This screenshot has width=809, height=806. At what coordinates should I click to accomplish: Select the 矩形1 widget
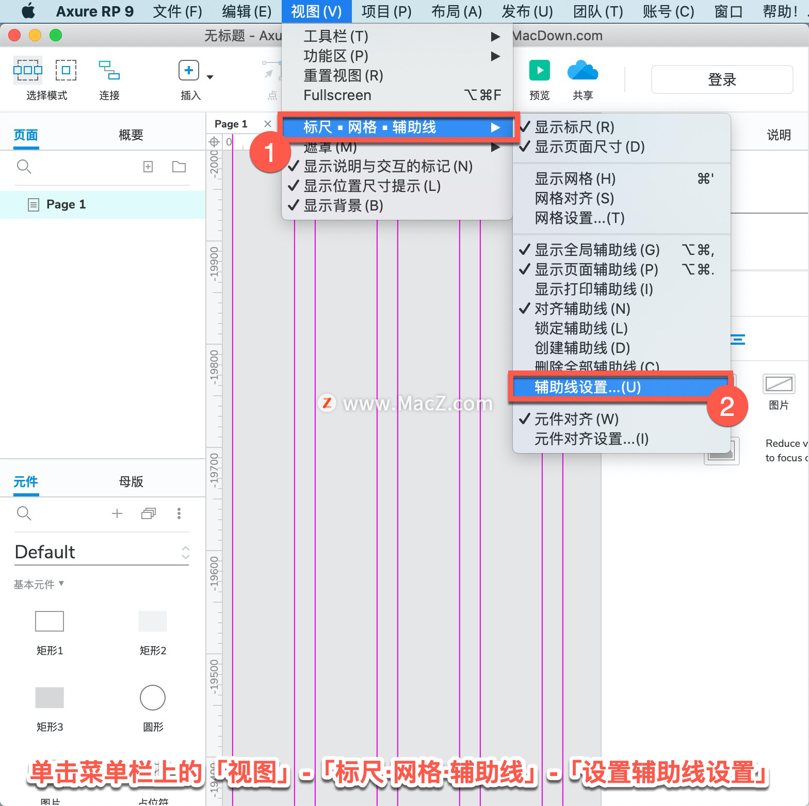point(50,621)
